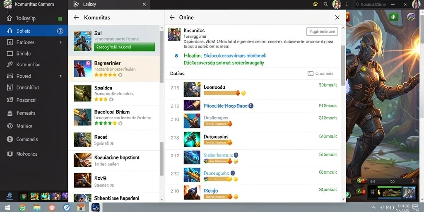Open the user avatar in the top bar
The image size is (424, 212).
[x=336, y=4]
